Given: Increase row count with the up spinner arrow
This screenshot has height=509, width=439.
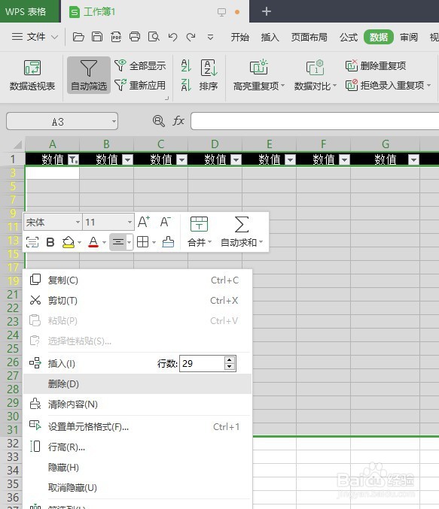Looking at the screenshot, I should [x=230, y=359].
